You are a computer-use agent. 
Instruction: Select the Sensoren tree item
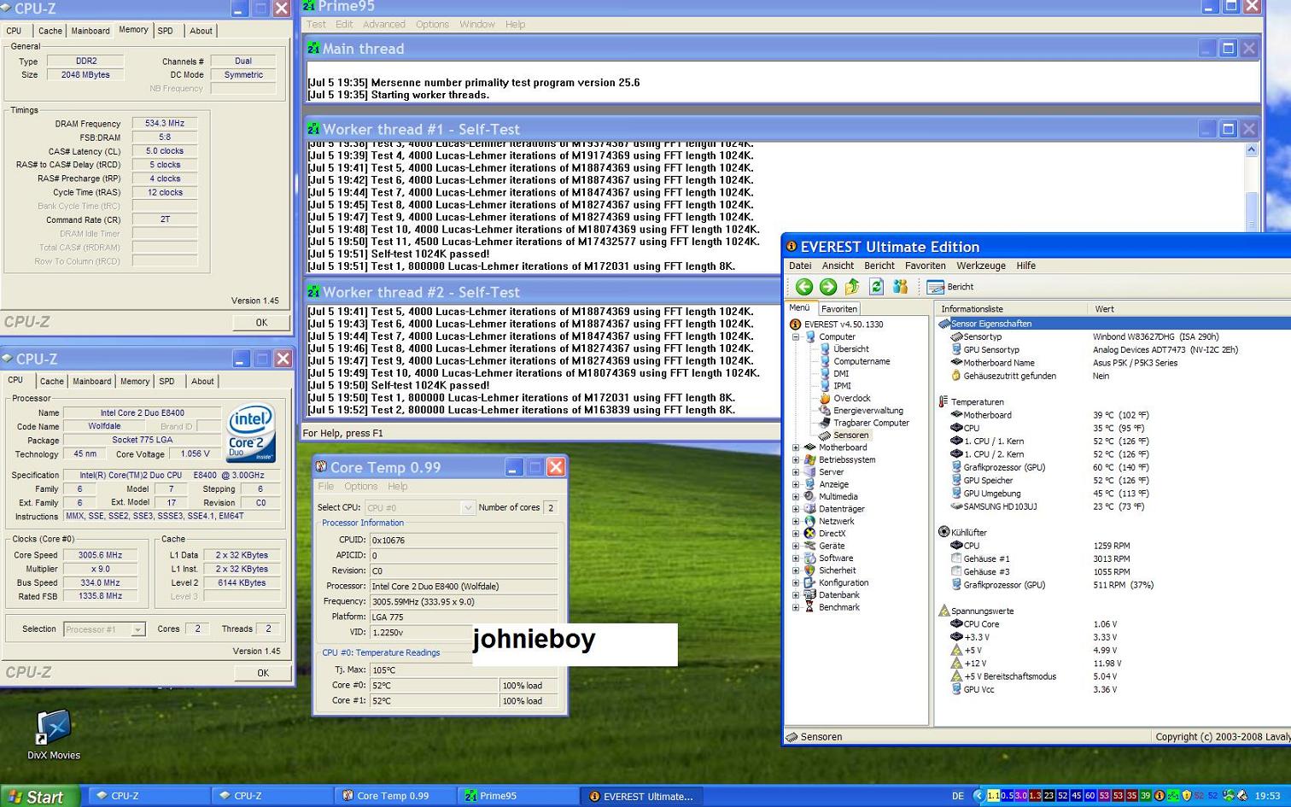(x=850, y=435)
